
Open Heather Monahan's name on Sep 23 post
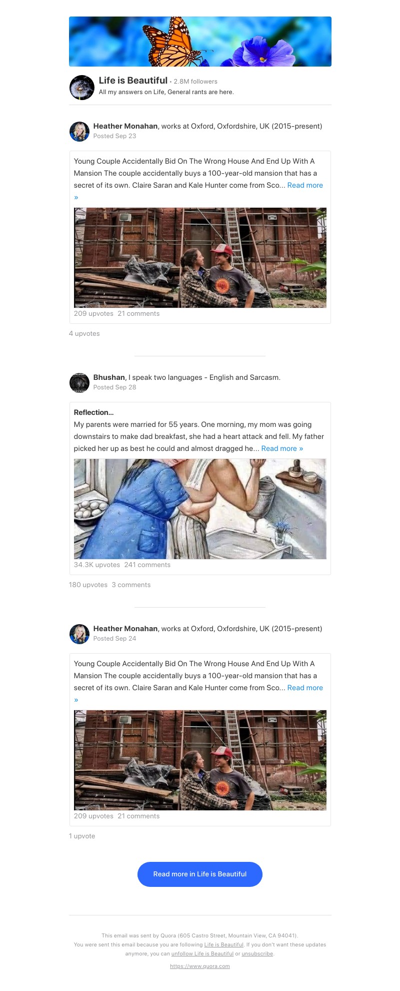click(x=125, y=126)
